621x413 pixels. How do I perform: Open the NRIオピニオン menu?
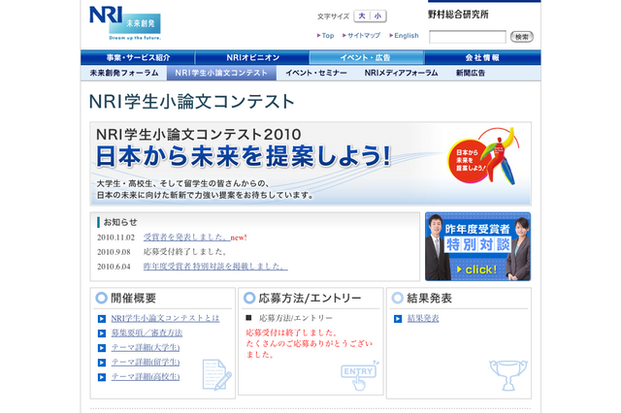point(252,58)
